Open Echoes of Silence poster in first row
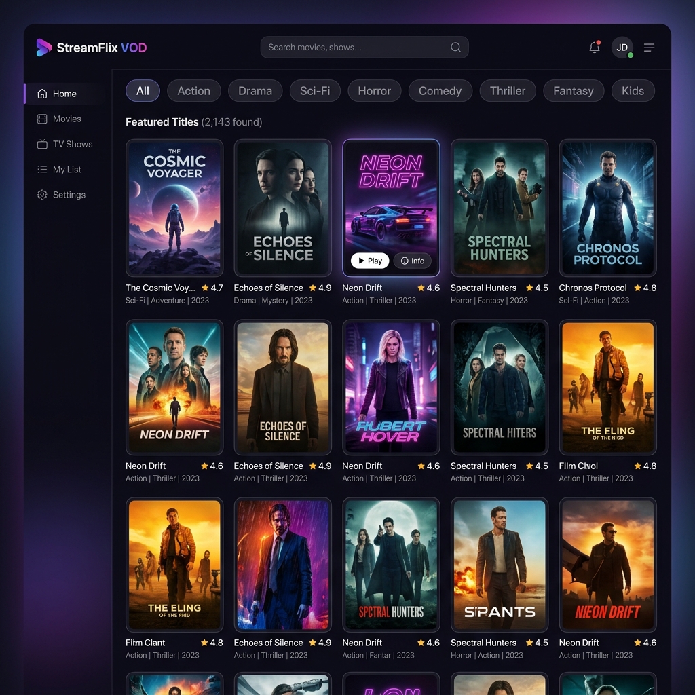The width and height of the screenshot is (695, 695). click(283, 208)
